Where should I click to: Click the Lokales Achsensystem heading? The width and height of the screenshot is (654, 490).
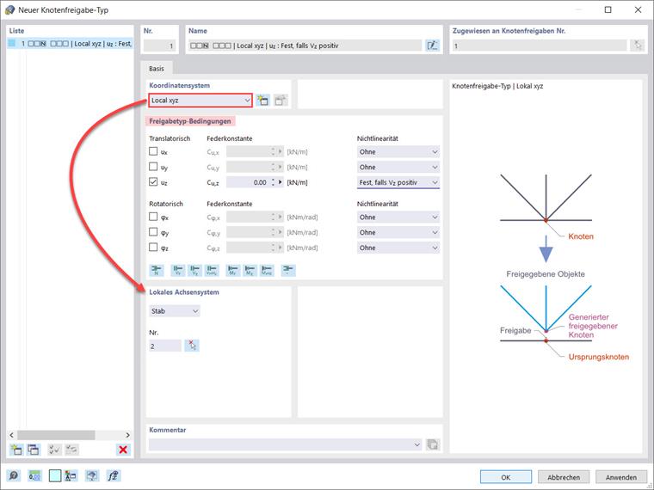(184, 292)
